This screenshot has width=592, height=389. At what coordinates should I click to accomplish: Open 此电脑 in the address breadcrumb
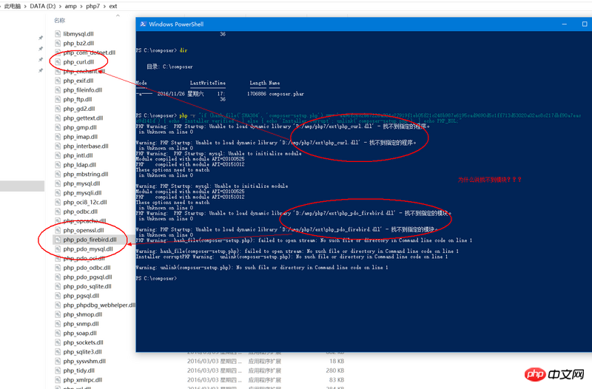(13, 6)
